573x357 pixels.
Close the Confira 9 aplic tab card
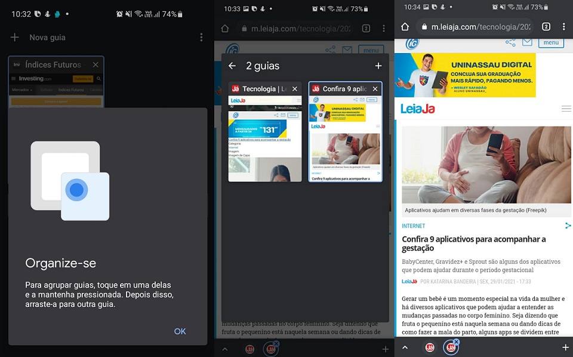click(375, 89)
